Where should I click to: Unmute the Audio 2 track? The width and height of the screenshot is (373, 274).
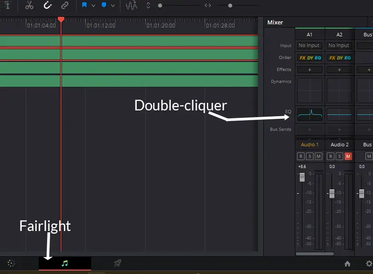[348, 156]
